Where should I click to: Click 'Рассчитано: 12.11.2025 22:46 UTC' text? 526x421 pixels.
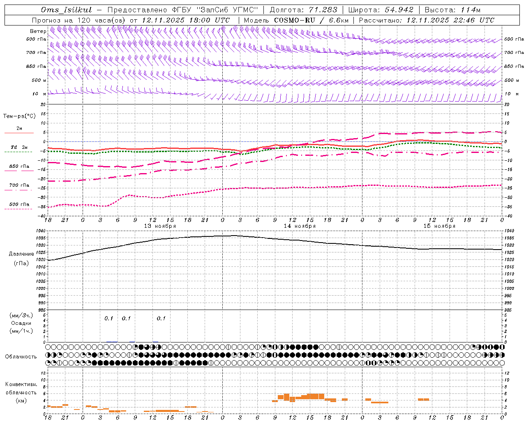click(427, 20)
